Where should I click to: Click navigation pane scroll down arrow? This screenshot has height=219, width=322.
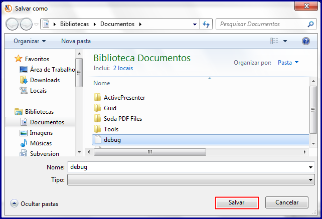[x=79, y=152]
